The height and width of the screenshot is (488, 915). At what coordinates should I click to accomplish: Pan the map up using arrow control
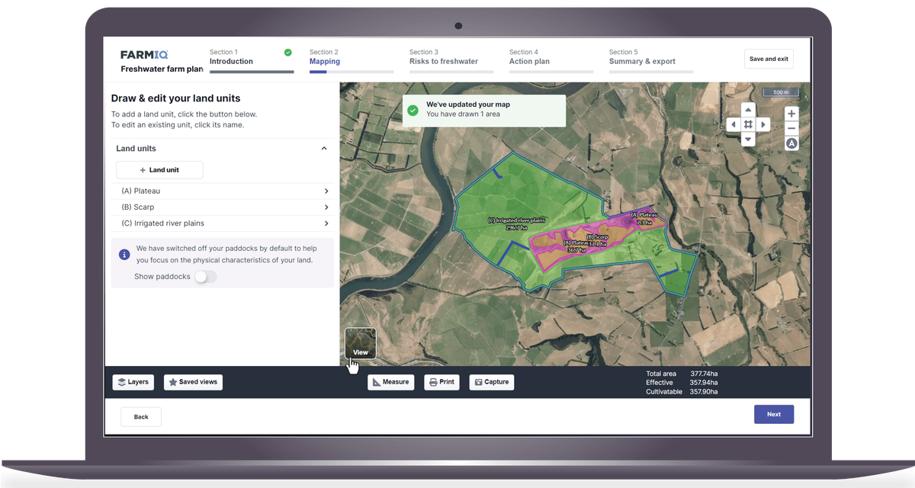(x=748, y=109)
